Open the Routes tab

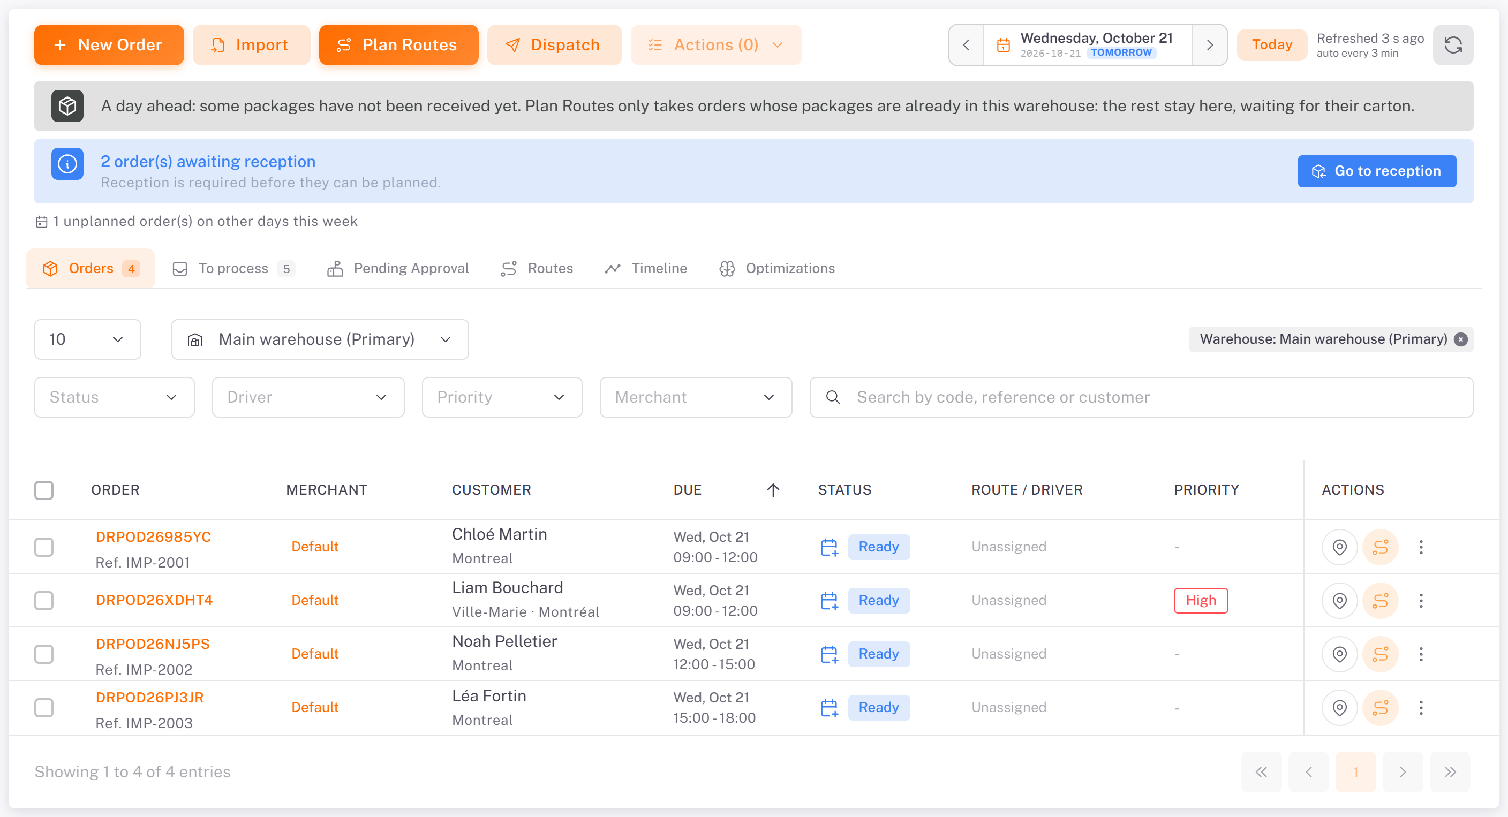tap(537, 269)
